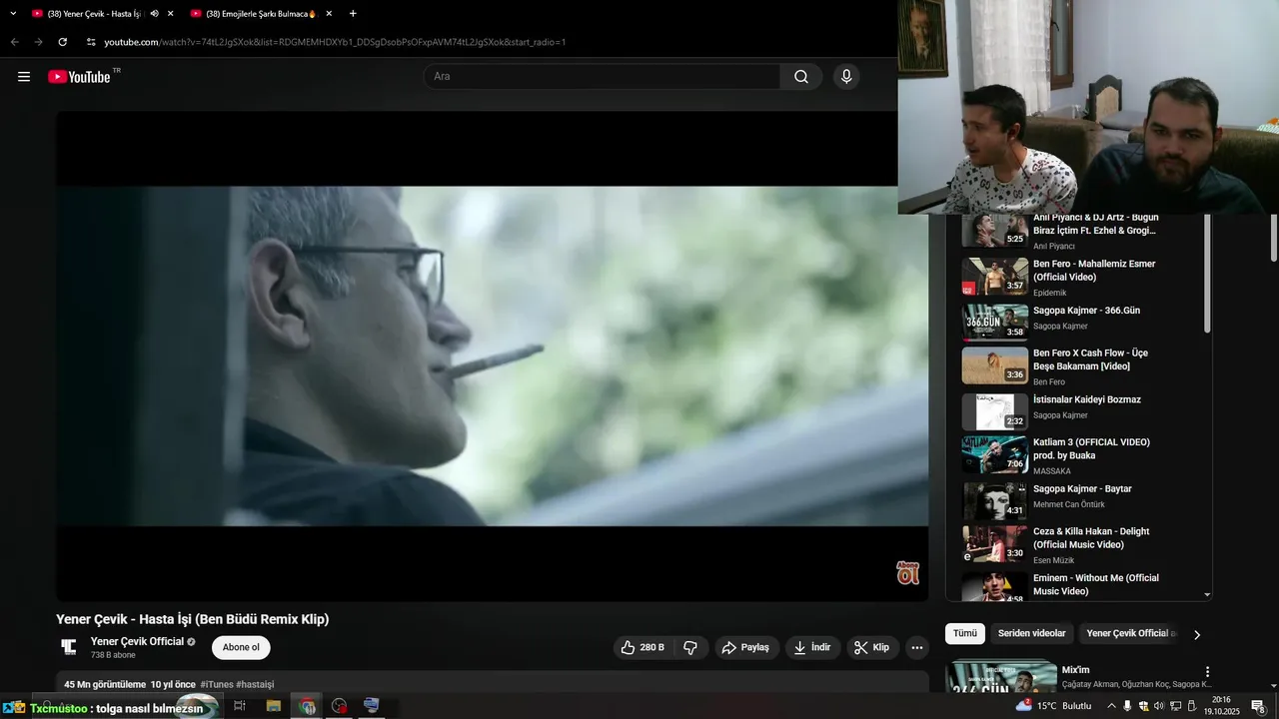Viewport: 1279px width, 719px height.
Task: Switch to 'Emojilerle Şarkı Bulmaca' tab
Action: [261, 14]
